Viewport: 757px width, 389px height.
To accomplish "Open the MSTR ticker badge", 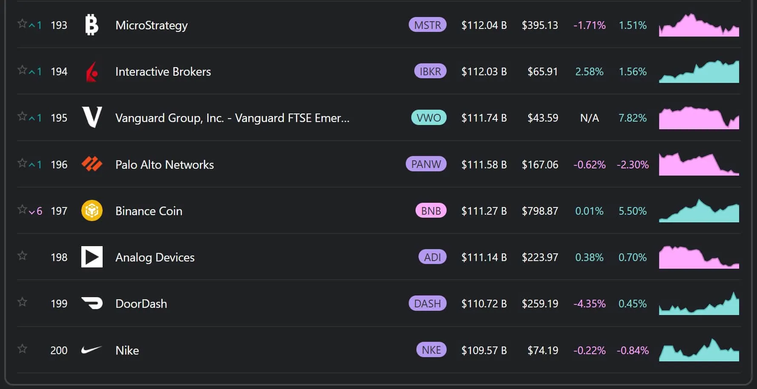I will [x=427, y=25].
